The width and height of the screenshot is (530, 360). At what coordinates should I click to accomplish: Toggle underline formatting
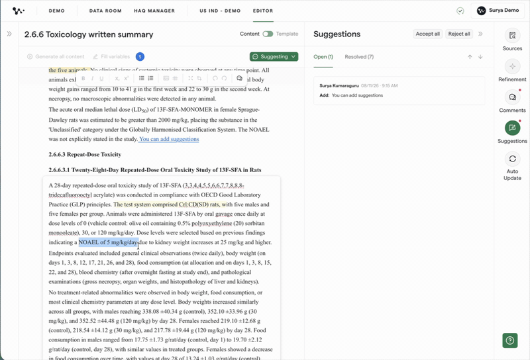coord(101,78)
